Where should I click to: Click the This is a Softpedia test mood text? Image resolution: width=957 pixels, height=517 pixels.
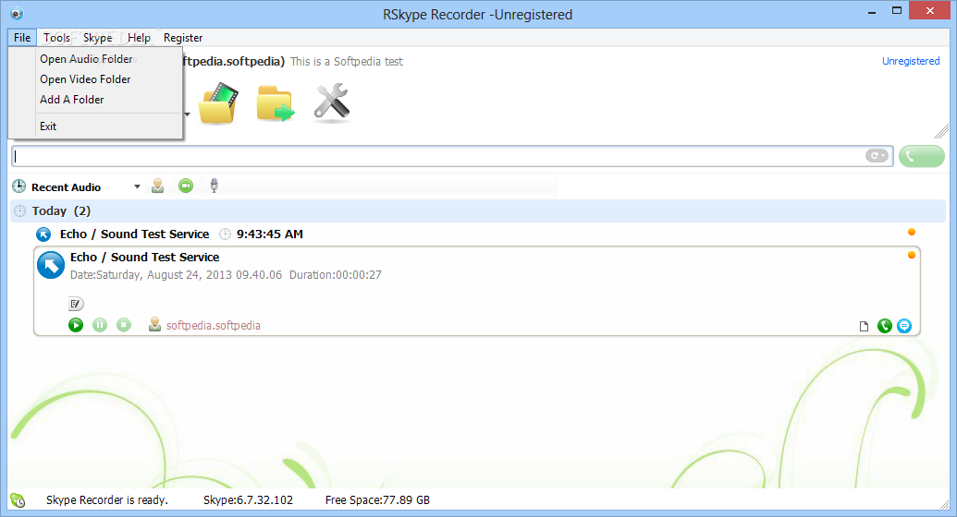(346, 62)
